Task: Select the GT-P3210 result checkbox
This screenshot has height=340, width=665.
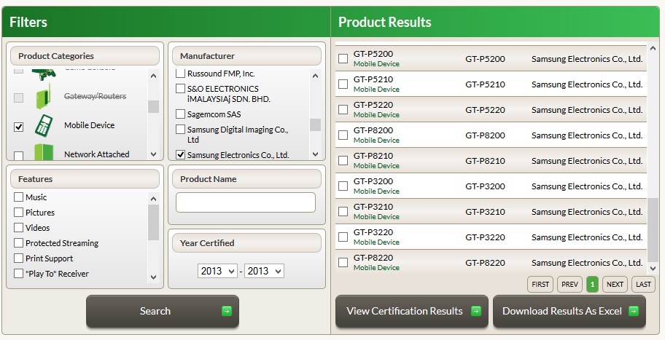Action: (x=343, y=211)
